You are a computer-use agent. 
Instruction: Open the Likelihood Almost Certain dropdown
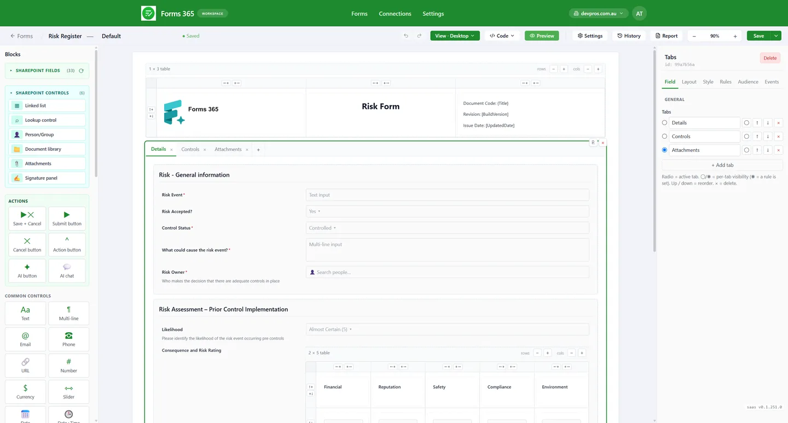pos(447,329)
